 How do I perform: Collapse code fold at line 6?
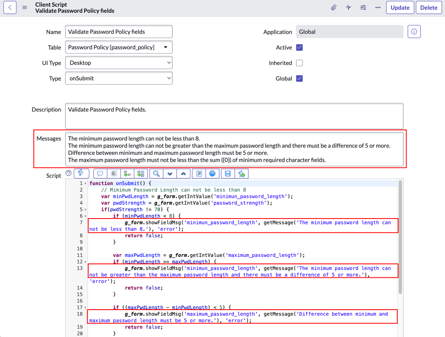point(86,216)
